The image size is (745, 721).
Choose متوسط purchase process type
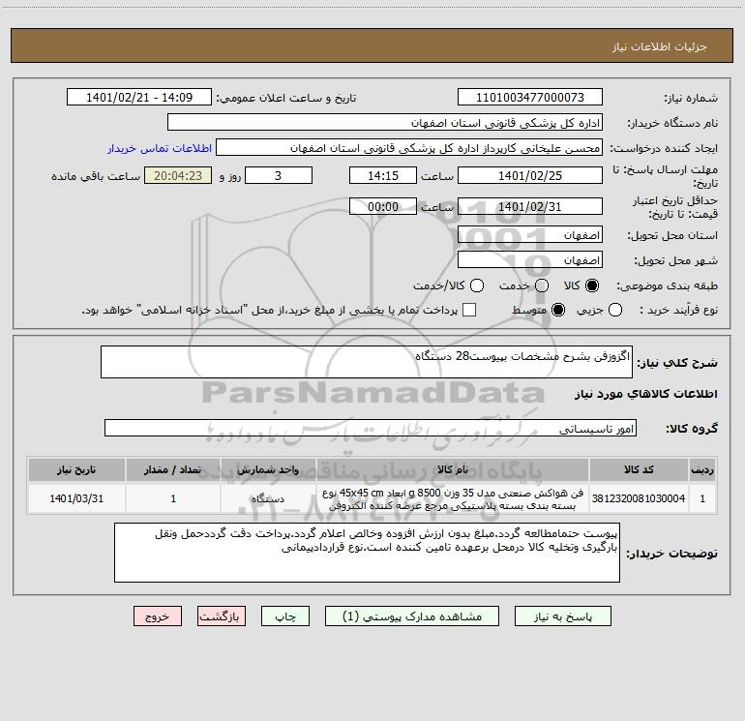coord(558,310)
